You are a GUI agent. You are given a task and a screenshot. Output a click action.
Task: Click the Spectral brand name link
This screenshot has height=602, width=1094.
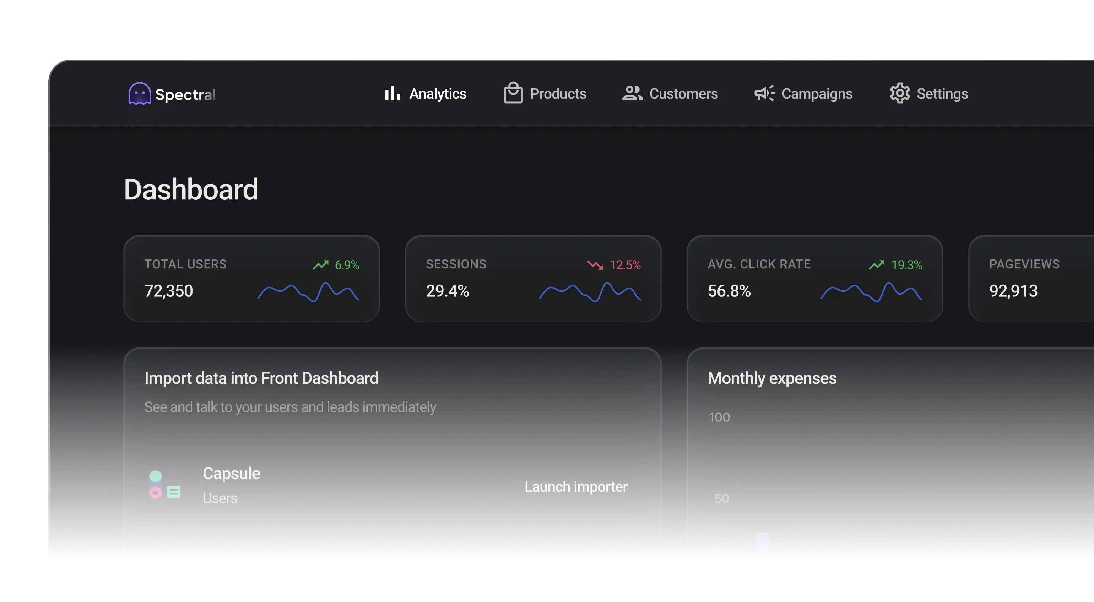[185, 95]
